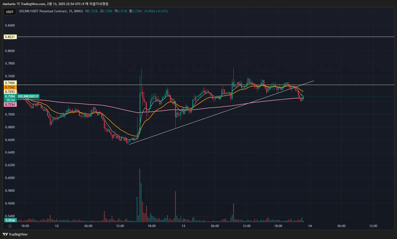The height and width of the screenshot is (239, 397).
Task: Click the UXLINKUSDT.P symbol tag
Action: pos(28,96)
